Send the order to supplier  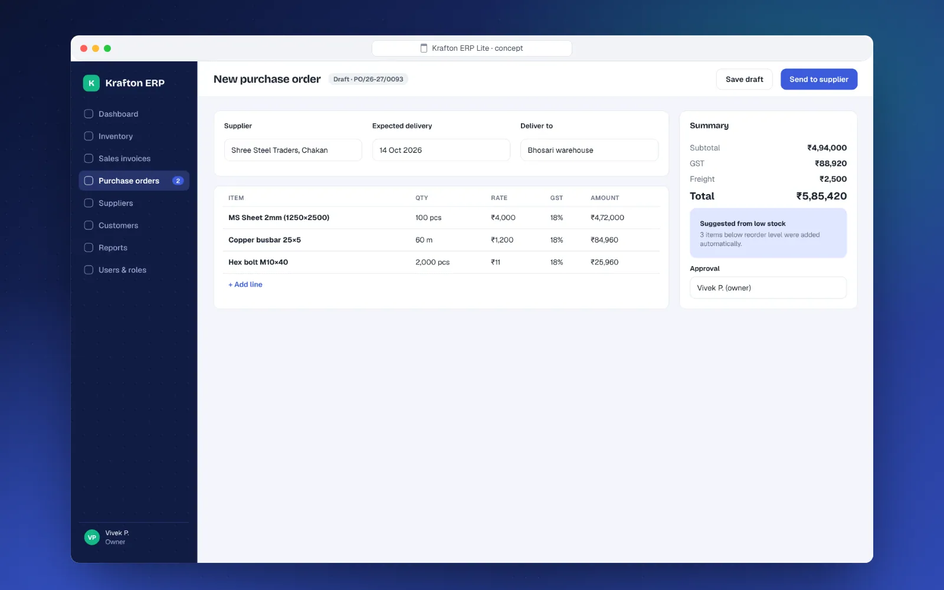(819, 80)
